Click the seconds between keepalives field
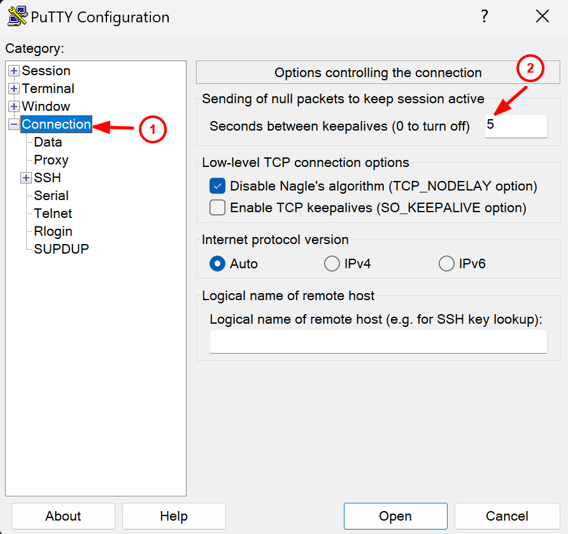The image size is (568, 534). point(516,126)
